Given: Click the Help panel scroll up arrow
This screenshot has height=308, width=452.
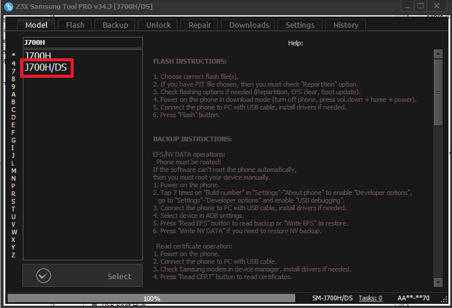Looking at the screenshot, I should 438,54.
